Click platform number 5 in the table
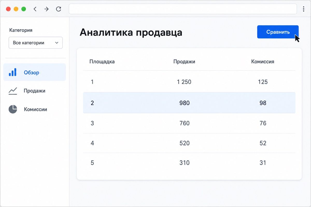 tap(92, 163)
